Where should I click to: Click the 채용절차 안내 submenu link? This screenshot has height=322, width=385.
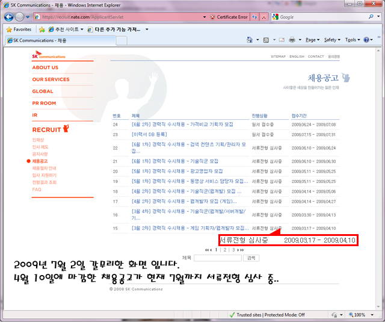pyautogui.click(x=44, y=169)
